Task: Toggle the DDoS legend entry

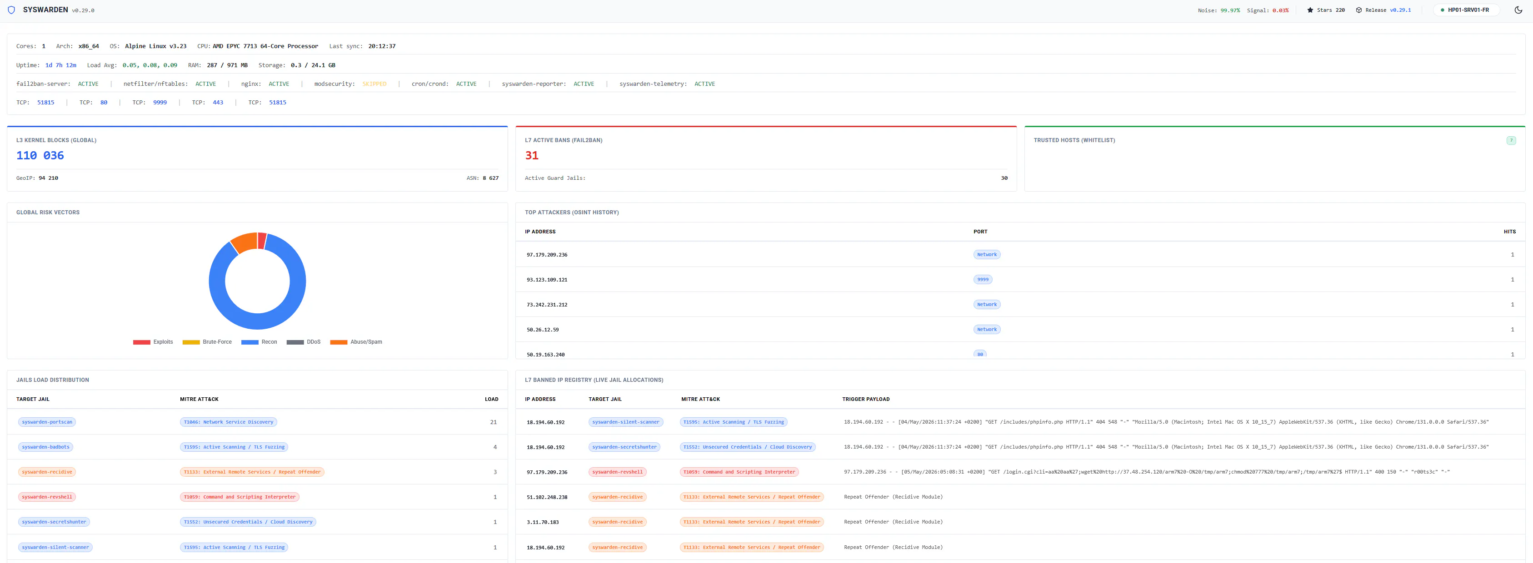Action: (304, 342)
